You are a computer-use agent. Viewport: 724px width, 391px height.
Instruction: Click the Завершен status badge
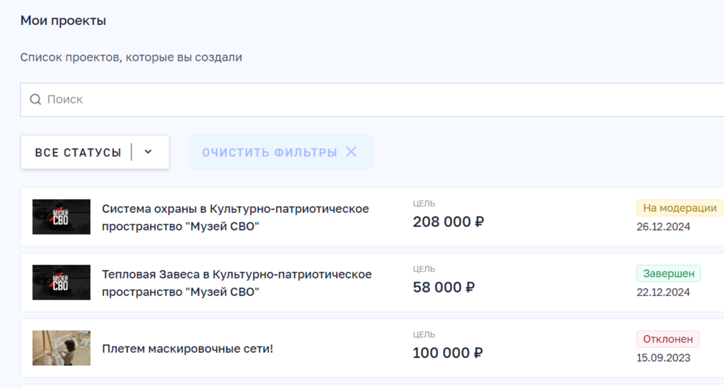click(668, 273)
